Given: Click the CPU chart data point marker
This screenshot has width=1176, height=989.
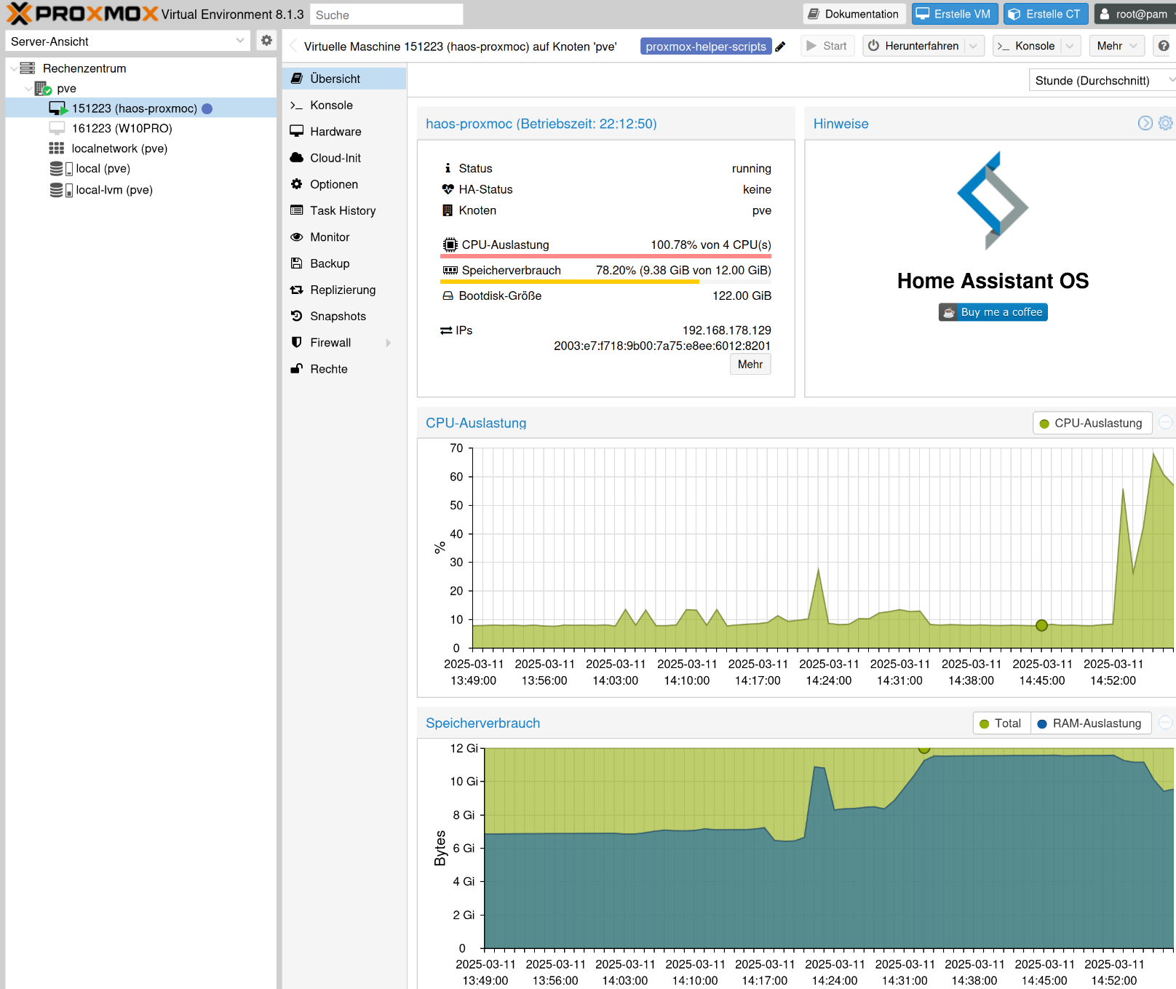Looking at the screenshot, I should click(x=1041, y=625).
